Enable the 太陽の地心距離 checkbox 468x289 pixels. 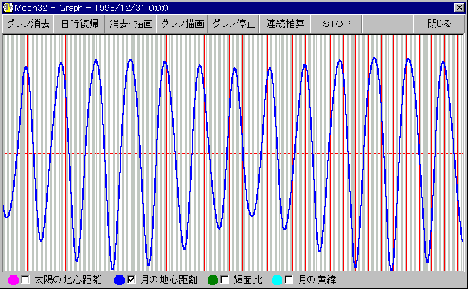(26, 280)
